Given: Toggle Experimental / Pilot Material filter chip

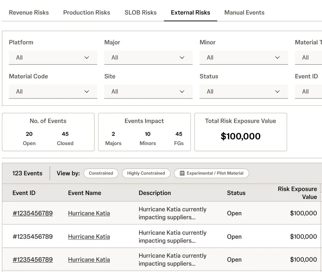Looking at the screenshot, I should pos(211,173).
